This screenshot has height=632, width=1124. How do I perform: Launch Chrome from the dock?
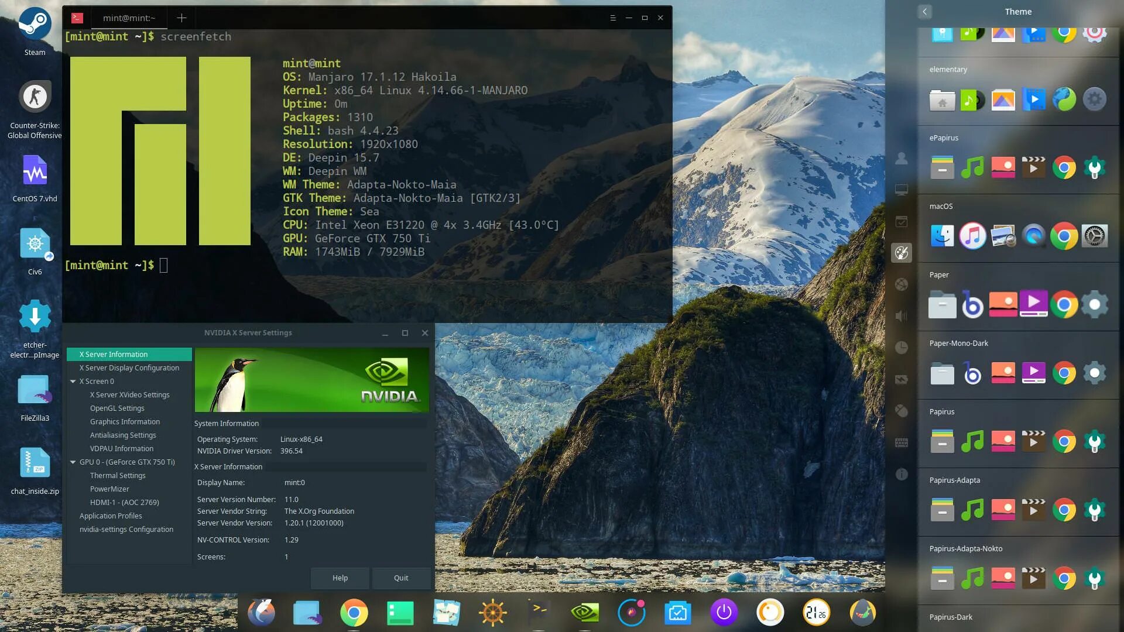click(x=354, y=613)
